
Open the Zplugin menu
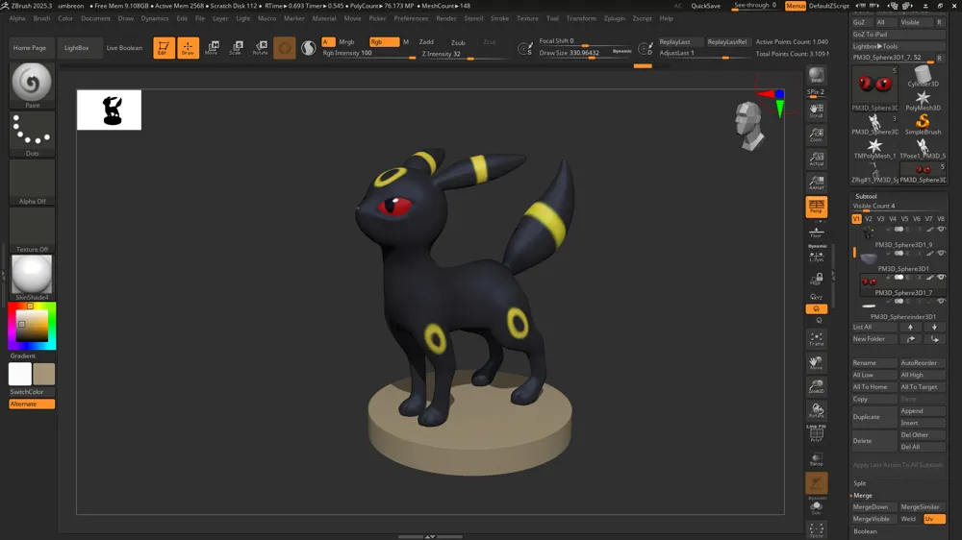pyautogui.click(x=614, y=18)
